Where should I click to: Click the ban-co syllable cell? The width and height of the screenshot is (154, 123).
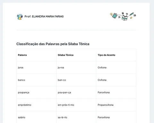coord(76,80)
